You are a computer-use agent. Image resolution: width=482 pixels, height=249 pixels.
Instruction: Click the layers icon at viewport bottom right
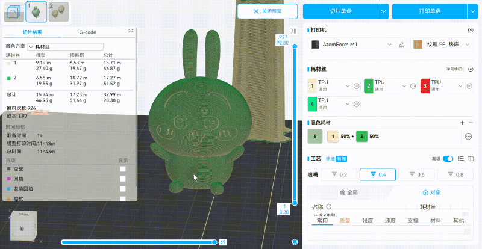pos(295,242)
